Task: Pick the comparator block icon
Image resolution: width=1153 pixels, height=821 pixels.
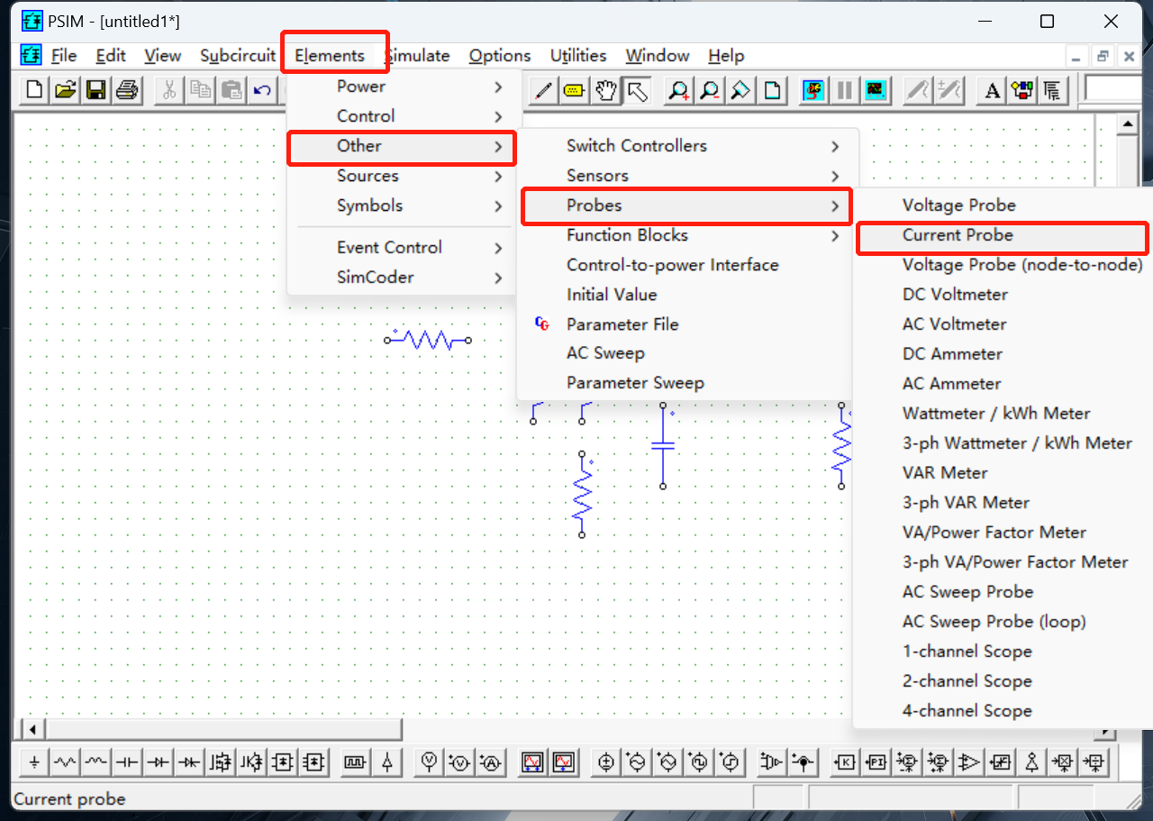Action: point(969,762)
